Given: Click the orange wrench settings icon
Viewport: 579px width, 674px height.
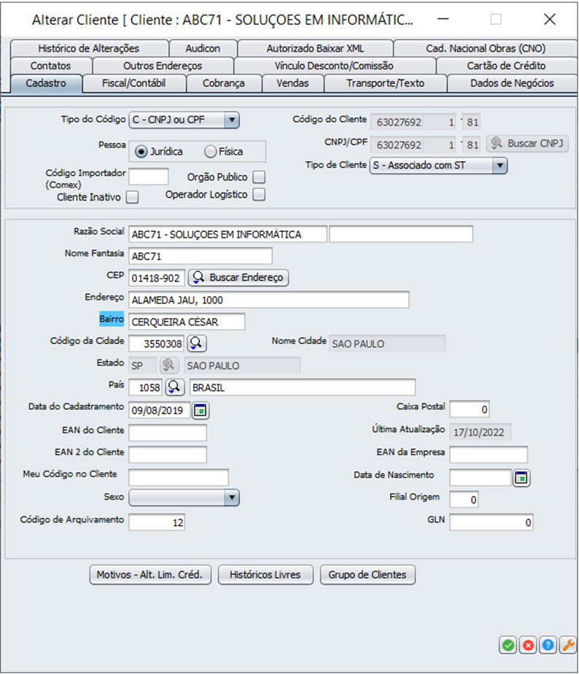Looking at the screenshot, I should click(568, 646).
